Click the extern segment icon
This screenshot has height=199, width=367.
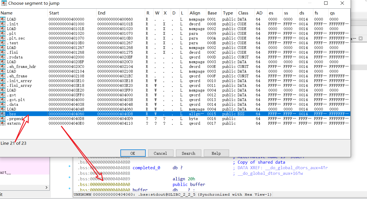(x=3, y=123)
